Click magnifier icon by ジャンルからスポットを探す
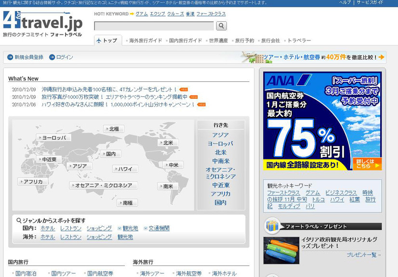Screen dimensions: 398x277 19,220
